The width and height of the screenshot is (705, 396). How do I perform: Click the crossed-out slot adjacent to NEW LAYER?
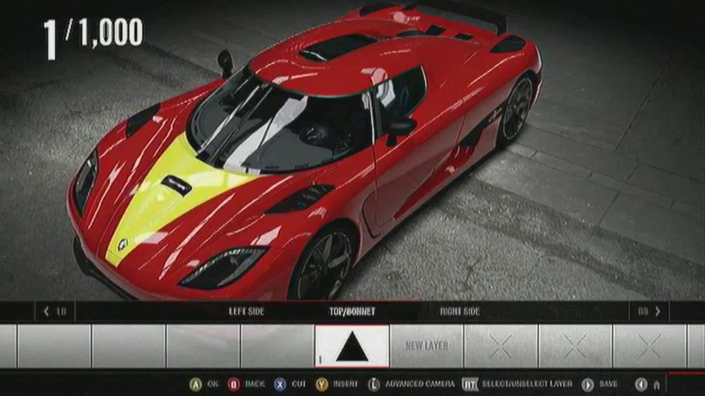point(501,346)
